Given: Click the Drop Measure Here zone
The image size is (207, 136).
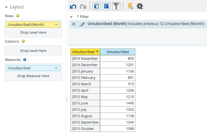Looking at the screenshot, I should [33, 76].
